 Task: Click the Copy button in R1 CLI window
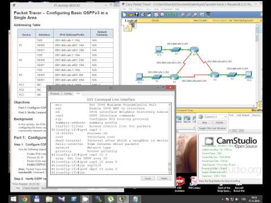pos(148,178)
